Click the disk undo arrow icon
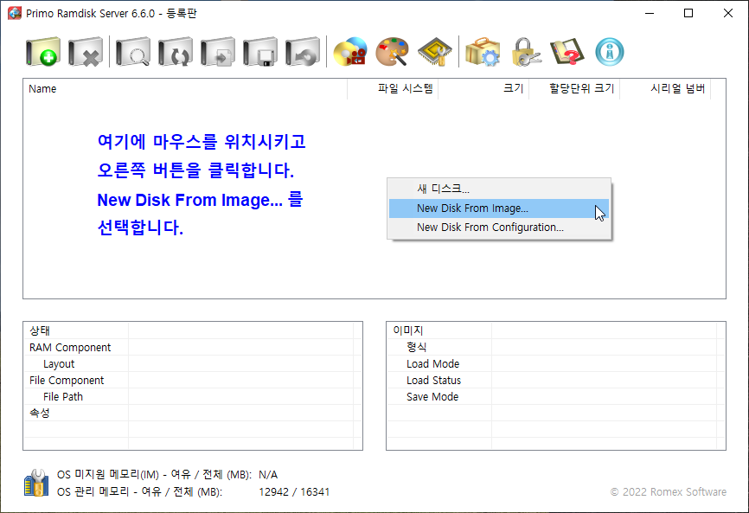 (x=303, y=52)
